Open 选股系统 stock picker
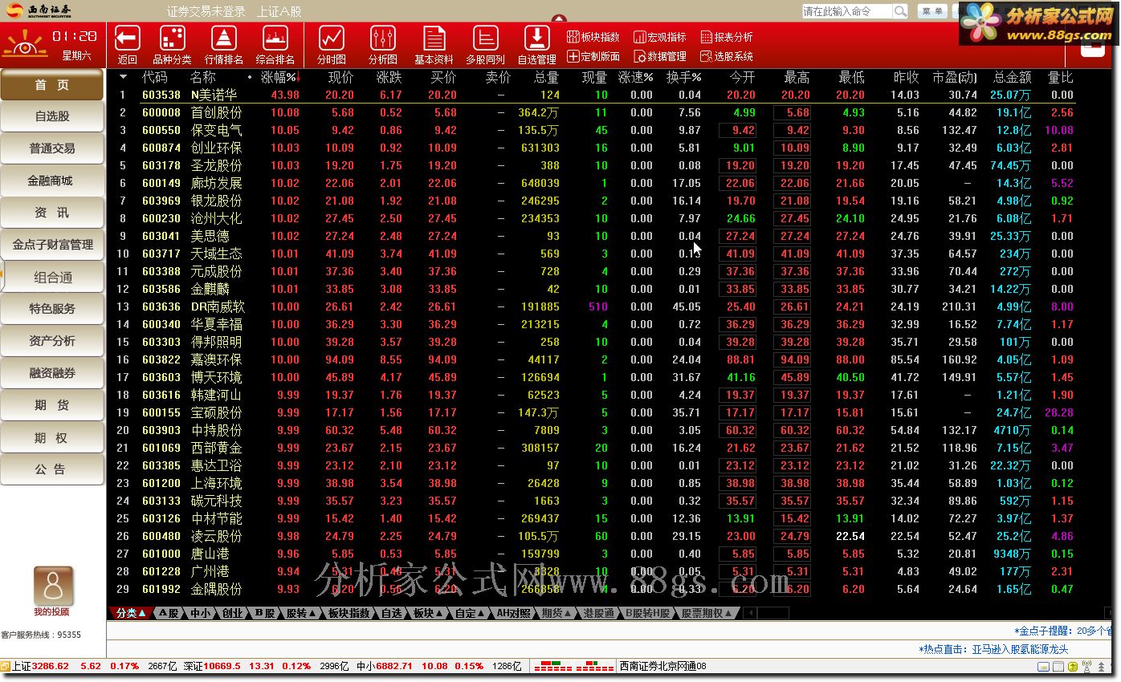Image resolution: width=1121 pixels, height=682 pixels. click(x=727, y=56)
